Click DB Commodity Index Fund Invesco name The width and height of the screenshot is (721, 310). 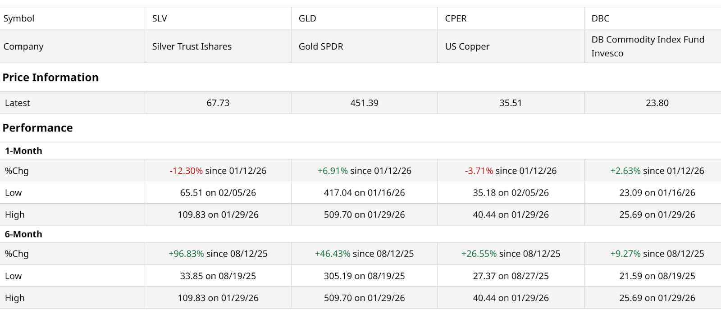click(648, 46)
